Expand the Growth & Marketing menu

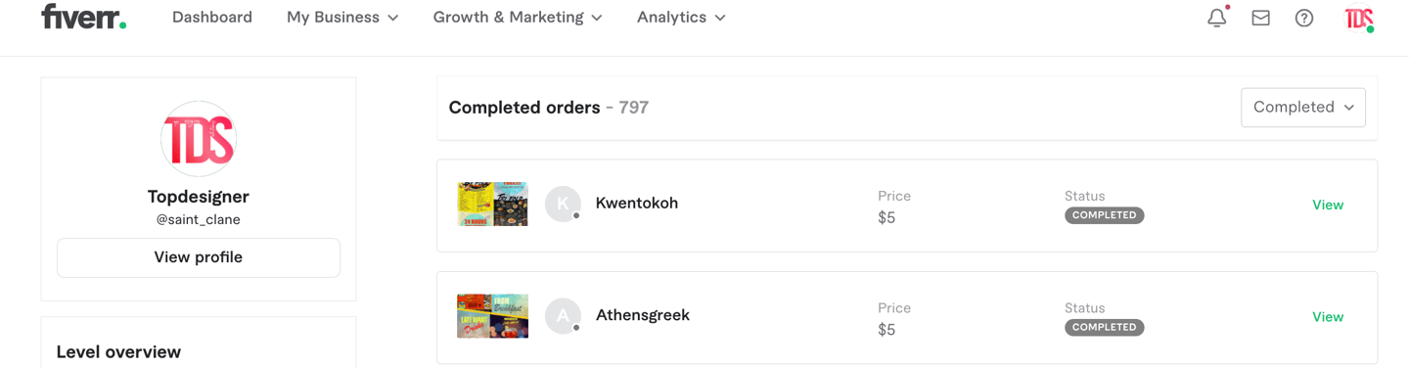[518, 18]
